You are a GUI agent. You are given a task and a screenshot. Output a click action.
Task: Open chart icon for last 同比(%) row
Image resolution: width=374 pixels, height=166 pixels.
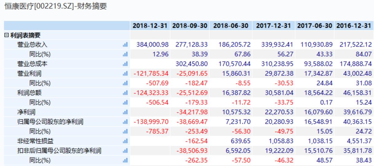(x=125, y=161)
